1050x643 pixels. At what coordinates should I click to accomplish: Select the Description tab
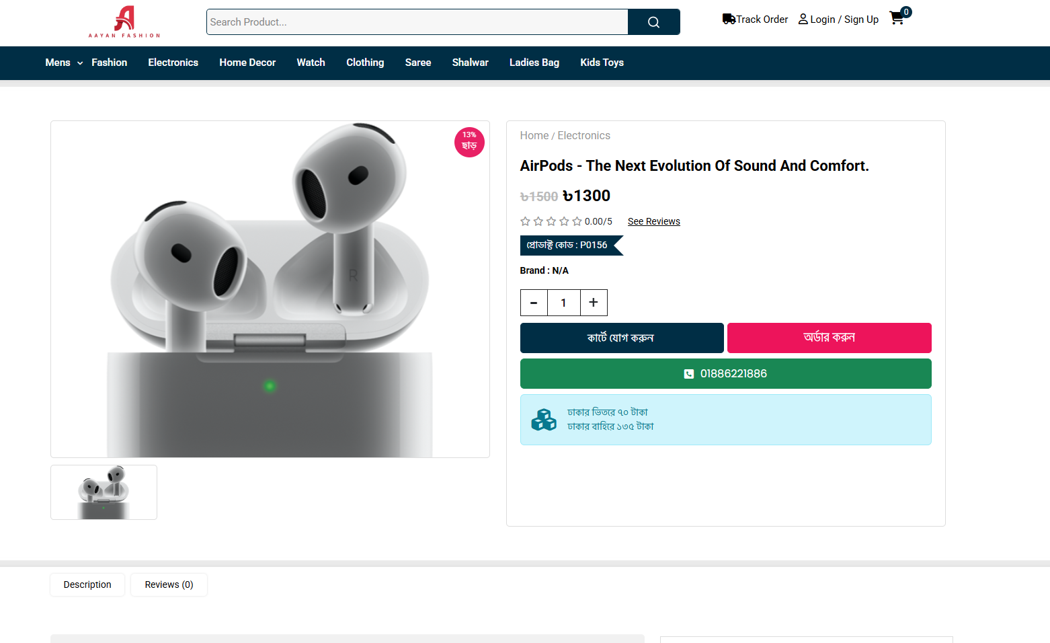pos(87,584)
